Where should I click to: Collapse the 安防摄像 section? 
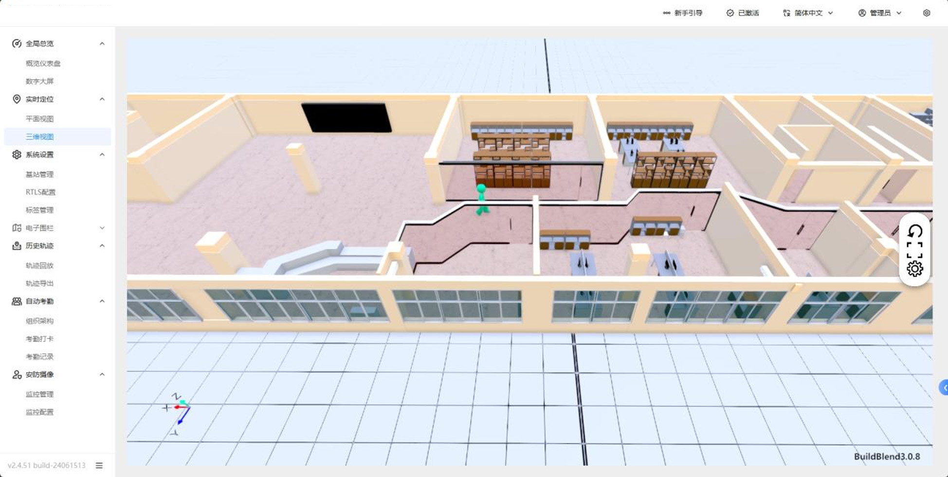pyautogui.click(x=102, y=375)
